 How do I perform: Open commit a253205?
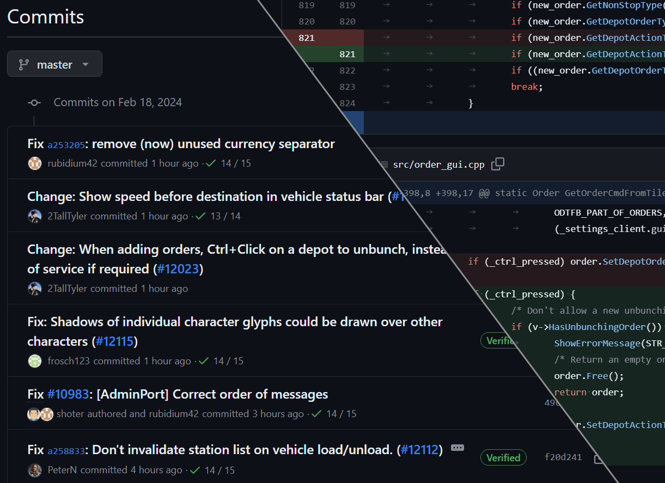(x=65, y=145)
